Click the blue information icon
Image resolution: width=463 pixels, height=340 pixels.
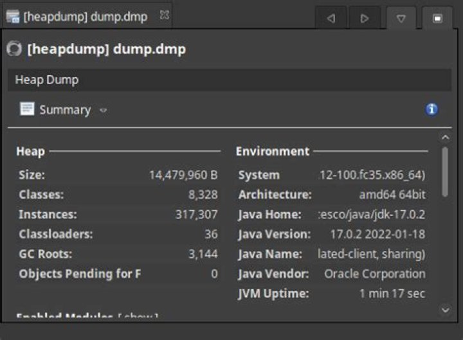431,109
